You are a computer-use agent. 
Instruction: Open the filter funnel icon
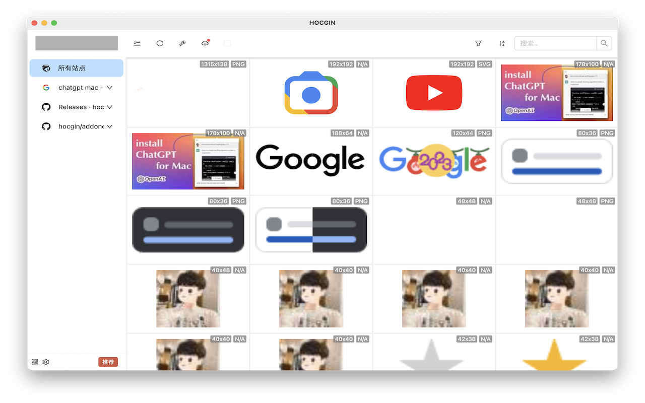click(478, 43)
